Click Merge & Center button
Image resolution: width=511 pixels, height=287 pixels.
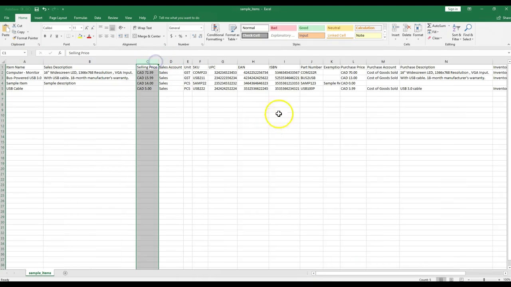point(147,36)
